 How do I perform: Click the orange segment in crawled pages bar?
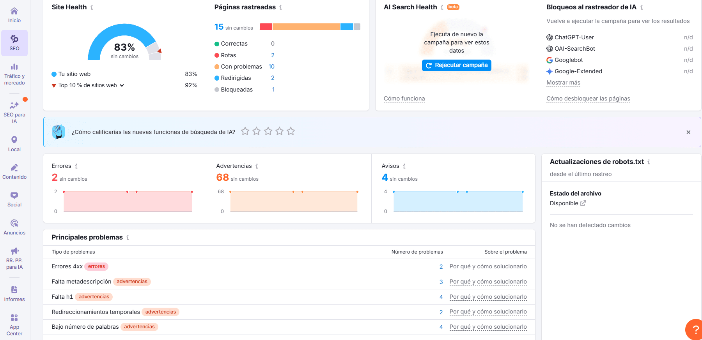tap(306, 27)
